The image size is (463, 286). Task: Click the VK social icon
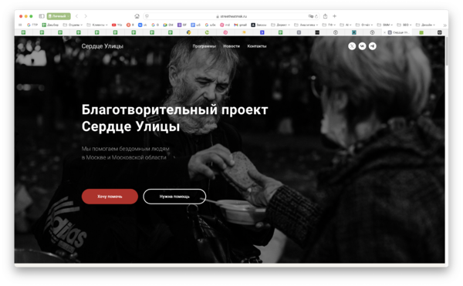362,46
